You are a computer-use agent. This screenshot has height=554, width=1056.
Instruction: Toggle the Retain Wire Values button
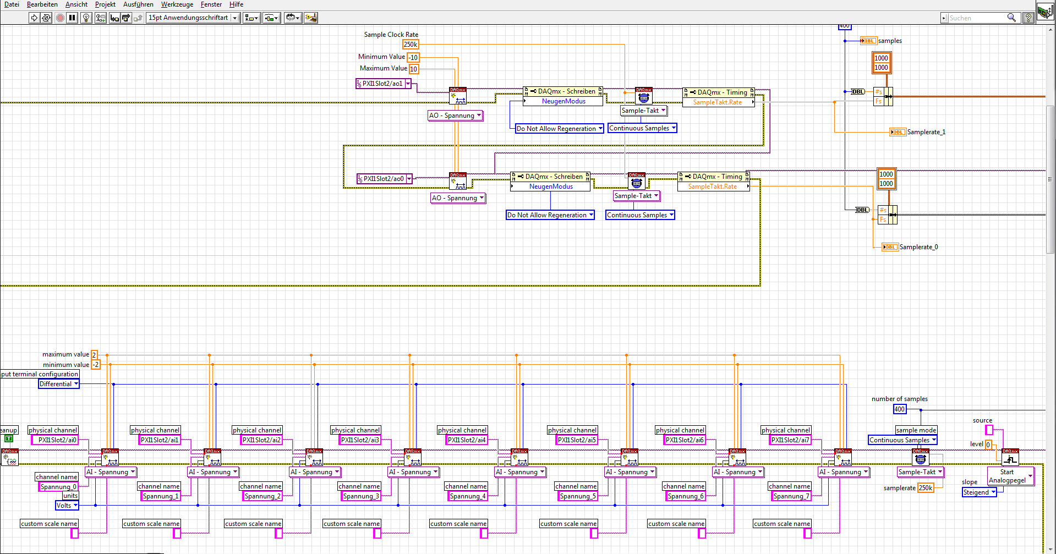tap(100, 18)
